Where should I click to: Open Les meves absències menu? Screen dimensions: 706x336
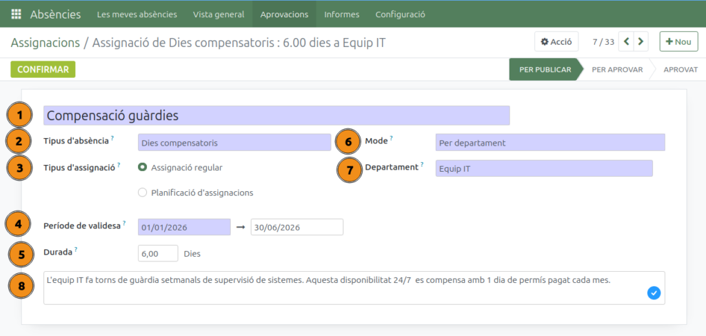coord(137,14)
